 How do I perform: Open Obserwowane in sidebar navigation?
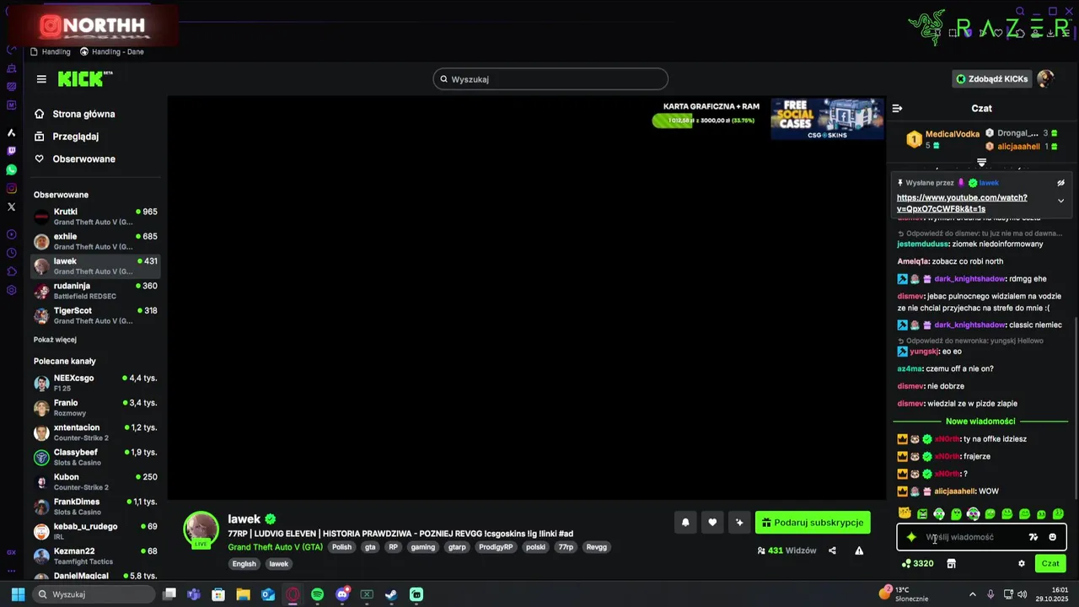83,159
